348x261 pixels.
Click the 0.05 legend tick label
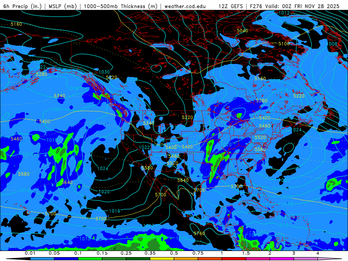tap(54, 253)
